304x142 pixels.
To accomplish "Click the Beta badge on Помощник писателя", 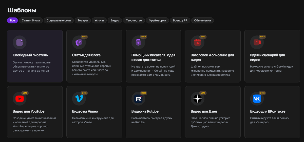I will pos(144,37).
